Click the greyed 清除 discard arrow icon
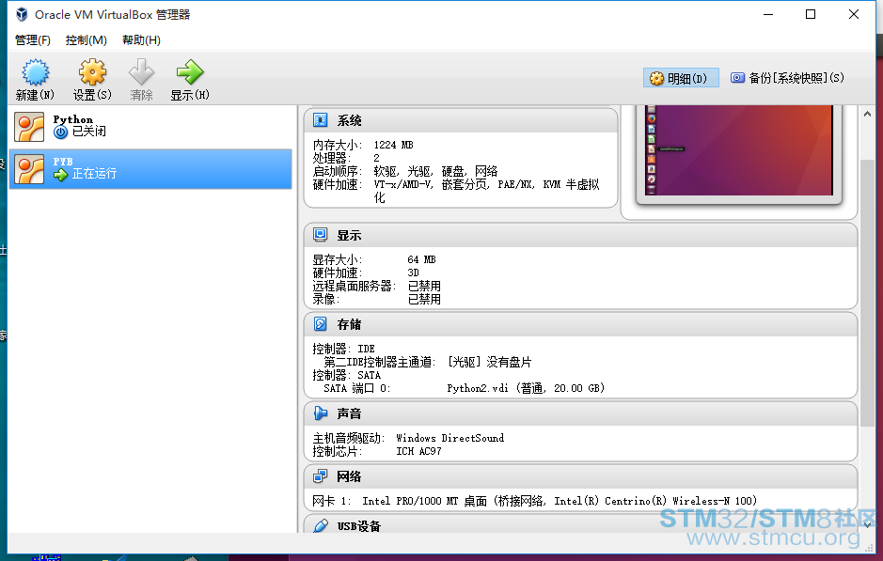Screen dimensions: 883x561 pos(141,72)
